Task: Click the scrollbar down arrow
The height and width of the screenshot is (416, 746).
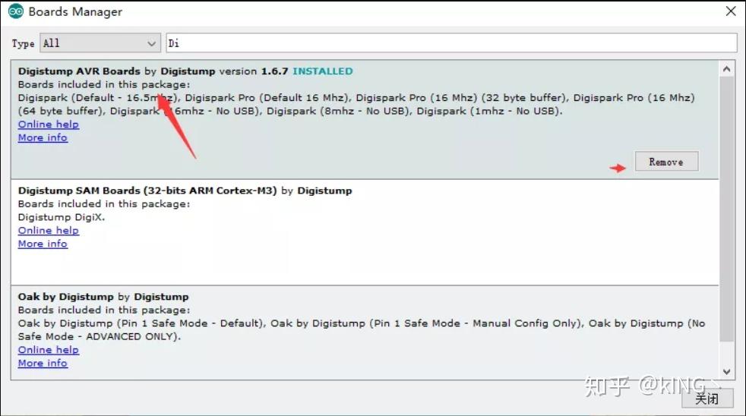Action: click(726, 372)
